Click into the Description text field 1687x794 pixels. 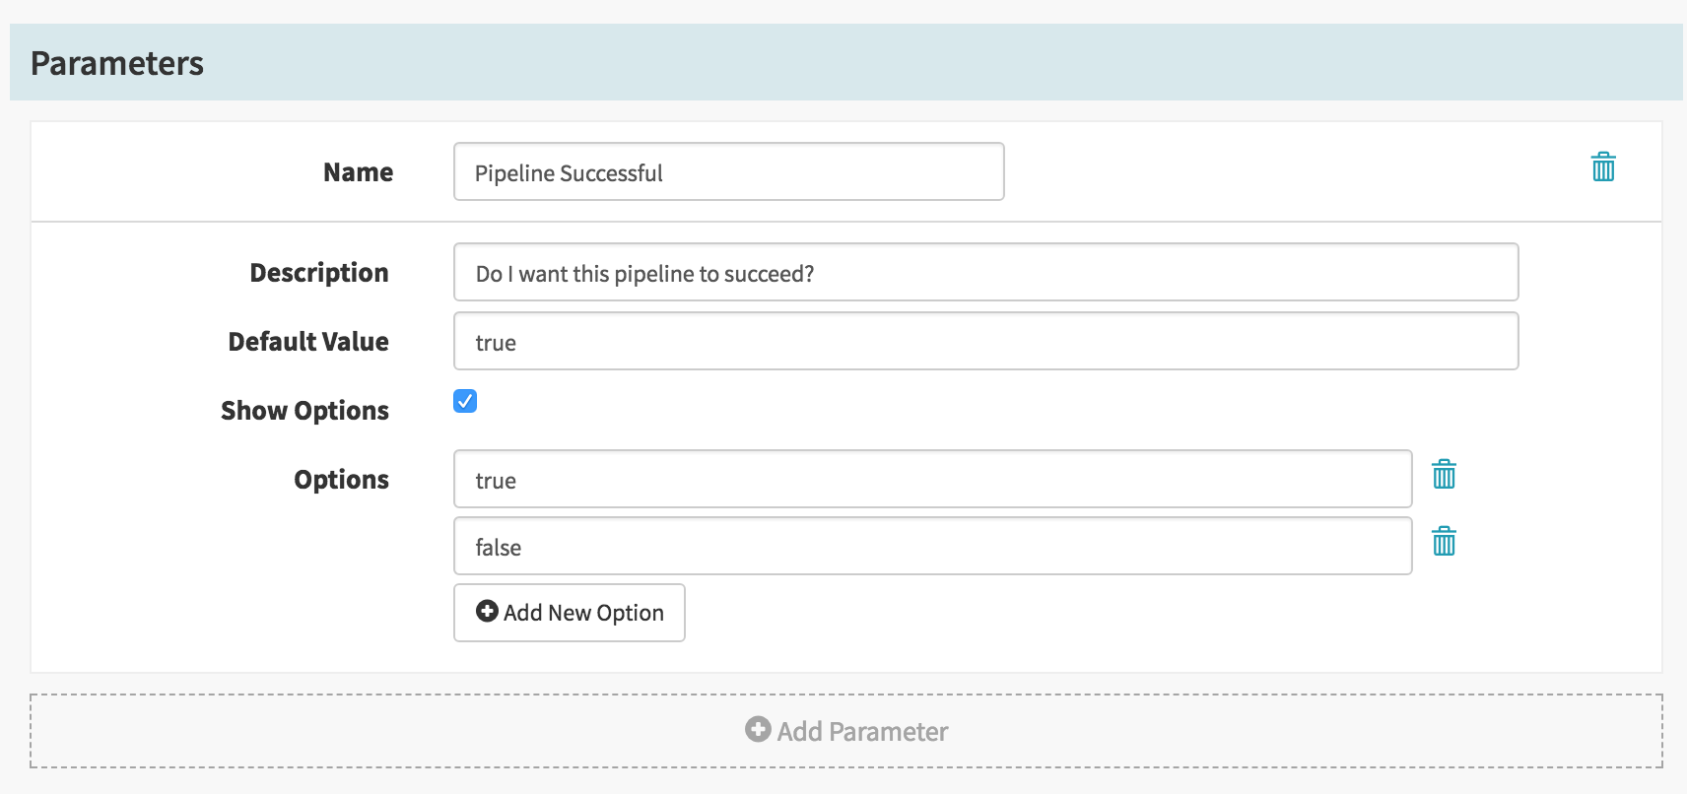click(985, 272)
